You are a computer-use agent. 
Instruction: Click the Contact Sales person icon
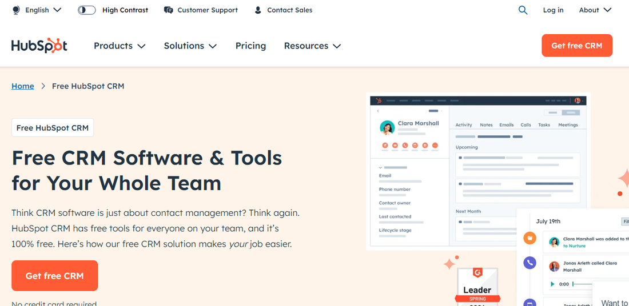[x=258, y=10]
